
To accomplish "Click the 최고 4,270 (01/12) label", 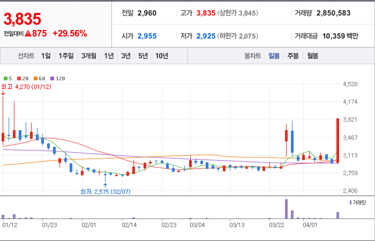I will pyautogui.click(x=26, y=87).
